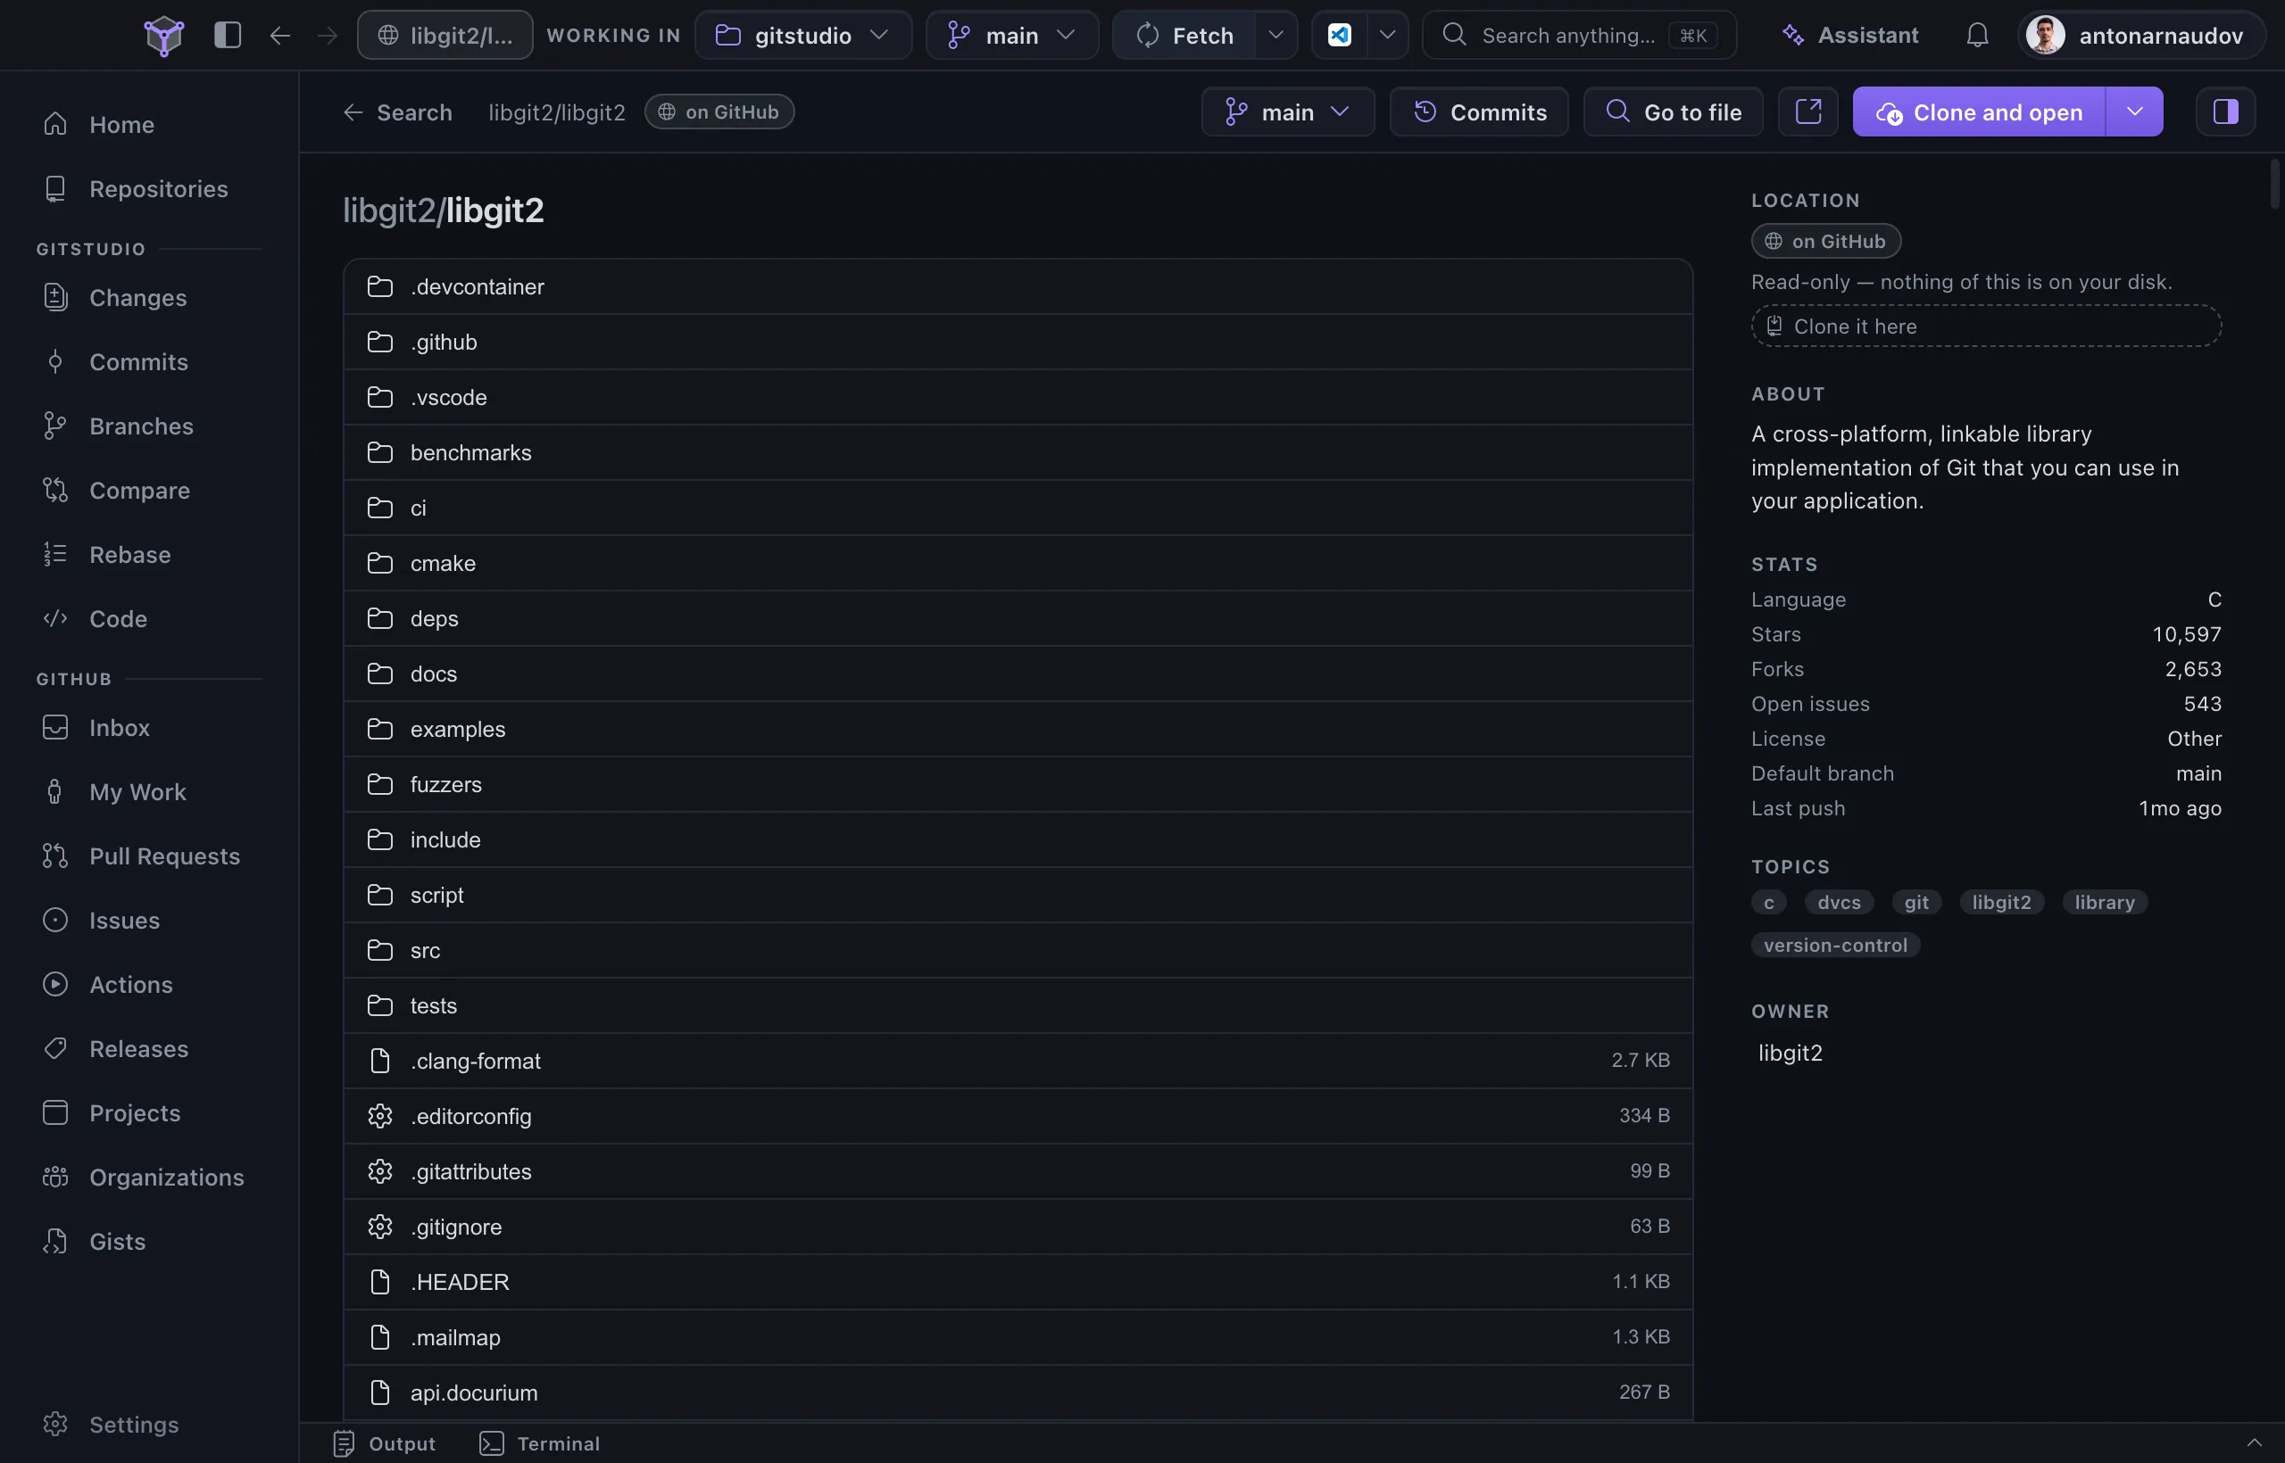Image resolution: width=2285 pixels, height=1463 pixels.
Task: Open the .devcontainer folder
Action: 1018,287
